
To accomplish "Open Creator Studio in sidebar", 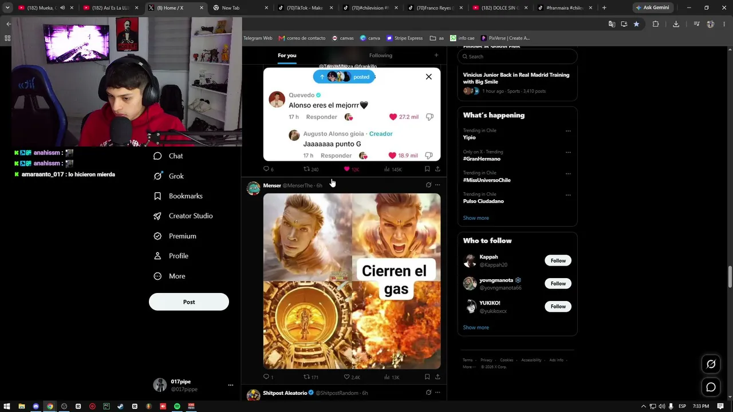I will [183, 216].
